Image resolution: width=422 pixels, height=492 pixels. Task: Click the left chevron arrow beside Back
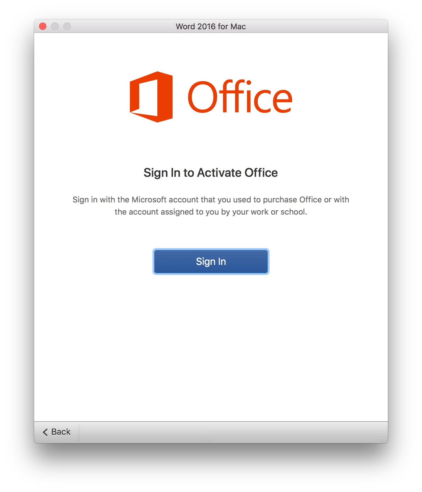45,432
